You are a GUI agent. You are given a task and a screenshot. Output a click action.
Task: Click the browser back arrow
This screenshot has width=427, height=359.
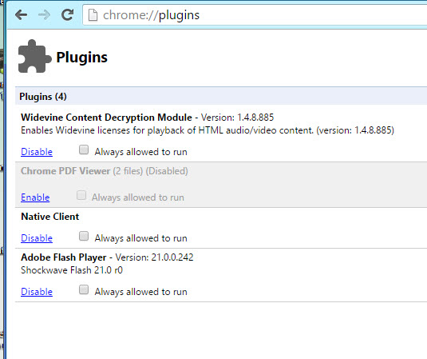click(x=22, y=14)
